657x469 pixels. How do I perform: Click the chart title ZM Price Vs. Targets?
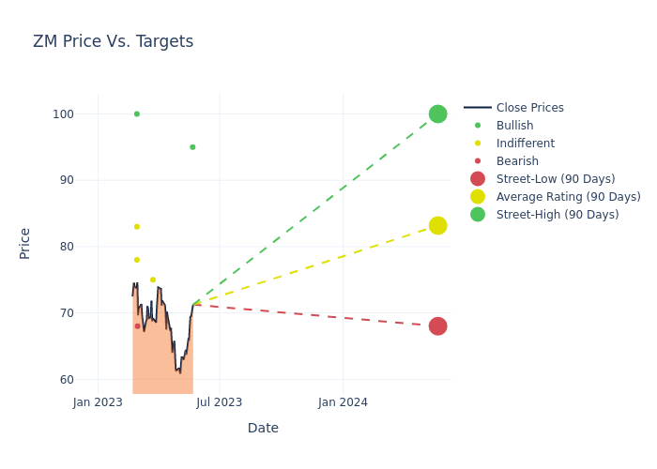click(x=113, y=41)
